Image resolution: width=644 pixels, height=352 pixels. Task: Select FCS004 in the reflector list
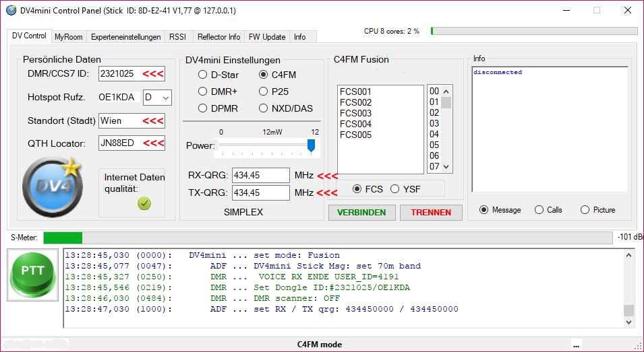coord(380,124)
